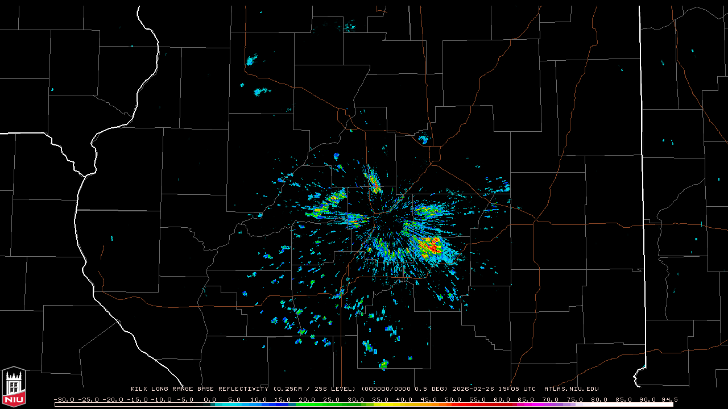The width and height of the screenshot is (728, 409).
Task: Click the 0.5 DEG elevation text
Action: coord(430,389)
